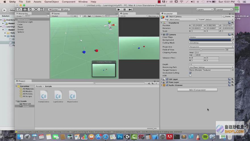
Task: Click the Target Texture object picker circle
Action: click(x=233, y=70)
